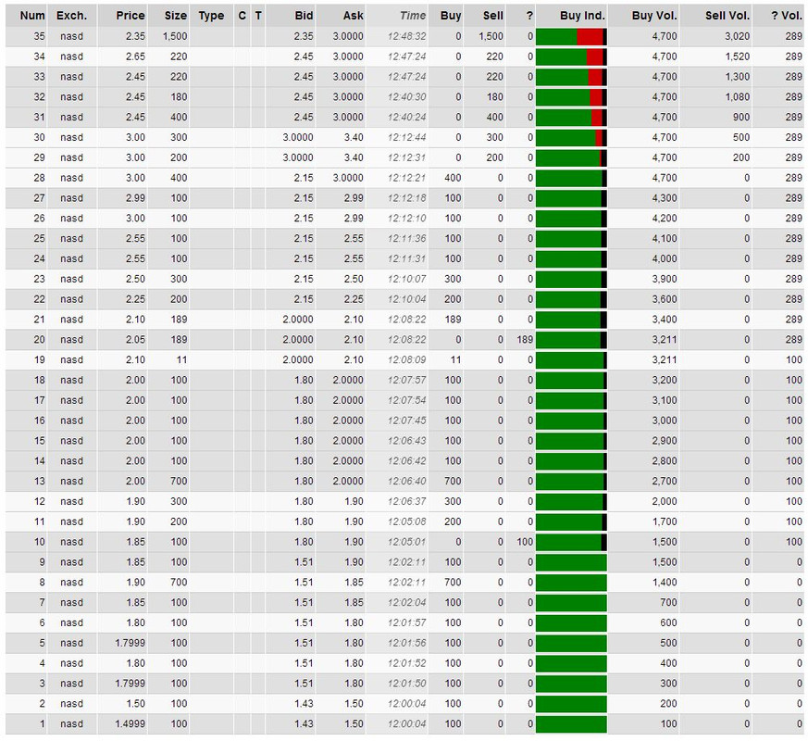Click Buy Ind. bar in row 35
Image resolution: width=808 pixels, height=741 pixels.
tap(571, 37)
